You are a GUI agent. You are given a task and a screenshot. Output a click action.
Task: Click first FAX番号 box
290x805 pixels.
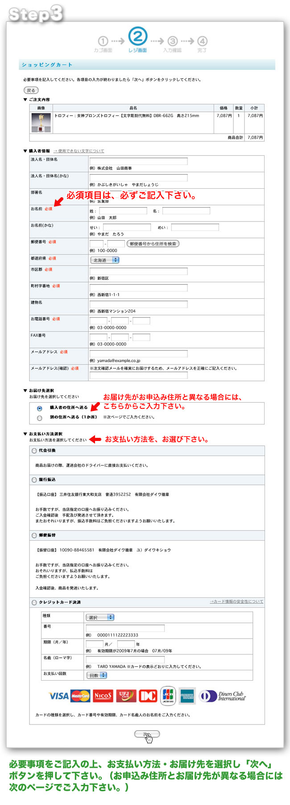pos(99,337)
